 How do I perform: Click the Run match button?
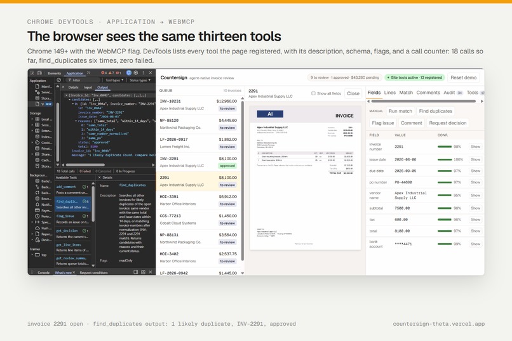(x=400, y=111)
